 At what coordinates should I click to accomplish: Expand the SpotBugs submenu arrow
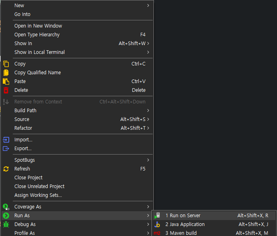pyautogui.click(x=148, y=160)
